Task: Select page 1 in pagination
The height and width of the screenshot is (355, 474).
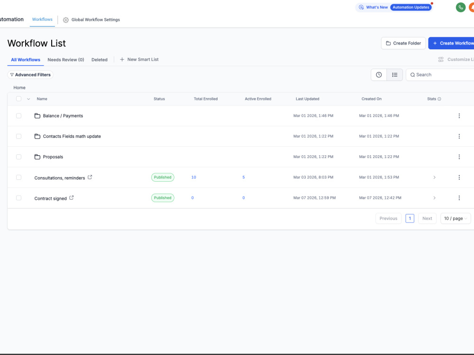Action: click(x=410, y=219)
